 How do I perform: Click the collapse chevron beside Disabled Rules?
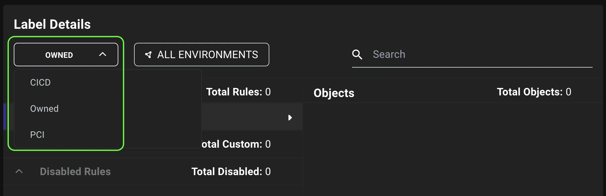pos(19,171)
